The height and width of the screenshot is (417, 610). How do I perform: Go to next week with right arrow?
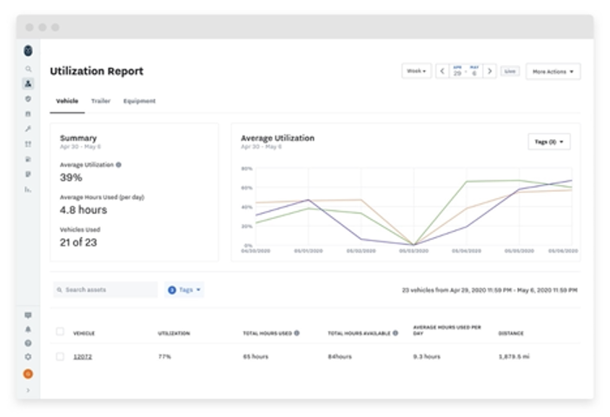tap(490, 71)
